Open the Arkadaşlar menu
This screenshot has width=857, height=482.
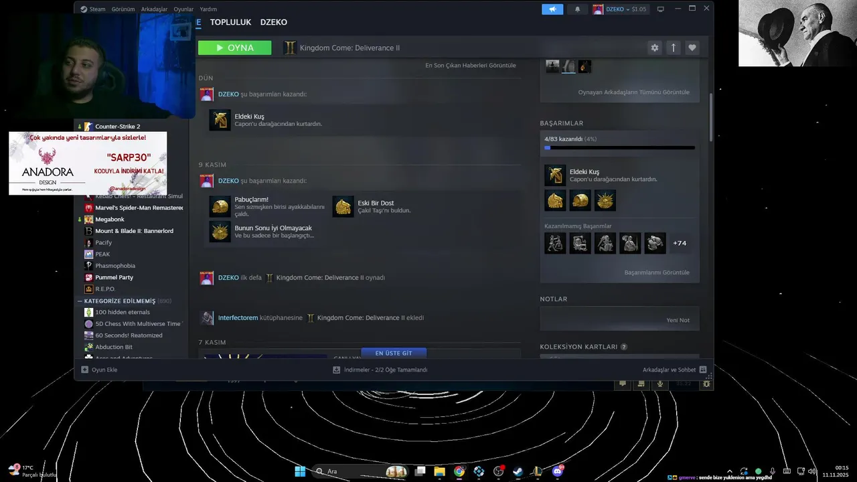click(155, 9)
